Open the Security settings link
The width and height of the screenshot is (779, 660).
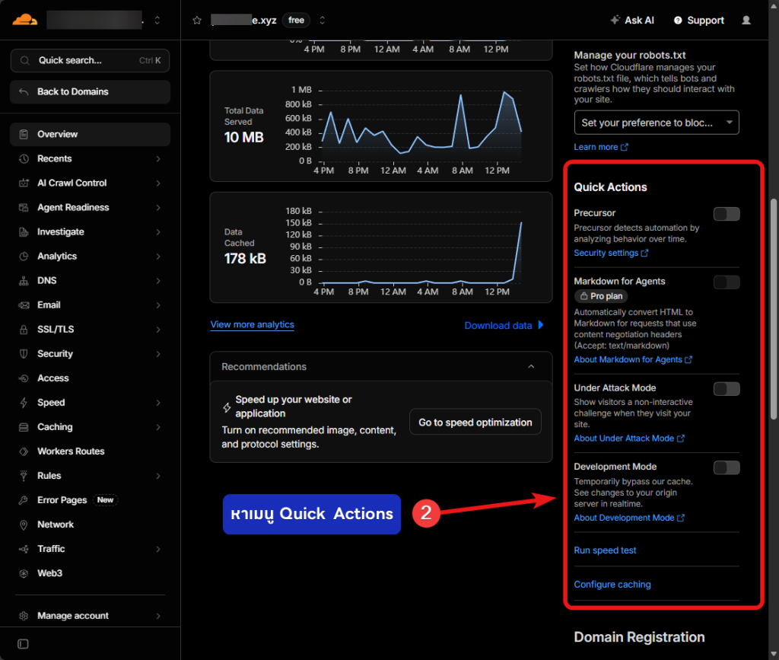611,253
